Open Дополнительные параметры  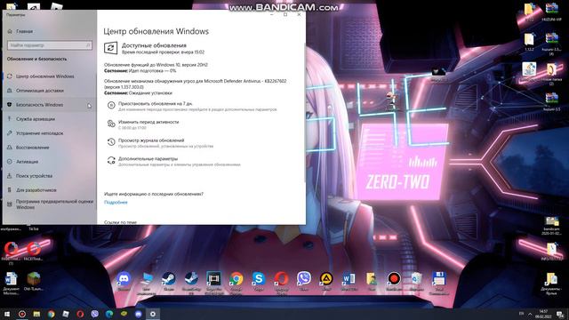[x=148, y=159]
